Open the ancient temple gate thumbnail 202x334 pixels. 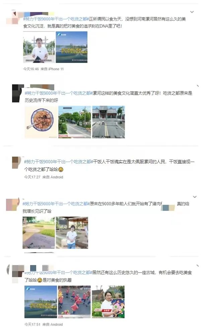click(x=109, y=122)
